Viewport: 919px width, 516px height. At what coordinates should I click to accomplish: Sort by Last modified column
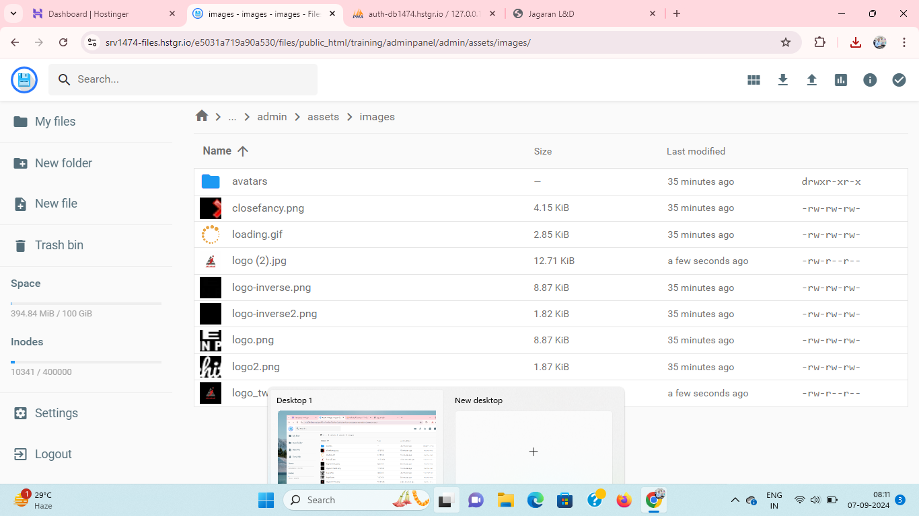(x=696, y=151)
